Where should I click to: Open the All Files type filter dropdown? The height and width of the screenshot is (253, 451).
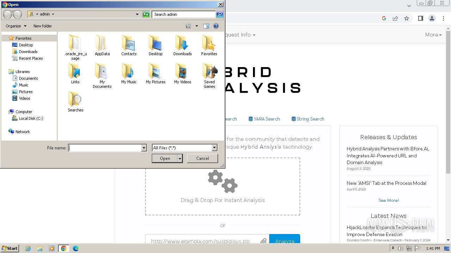[214, 148]
